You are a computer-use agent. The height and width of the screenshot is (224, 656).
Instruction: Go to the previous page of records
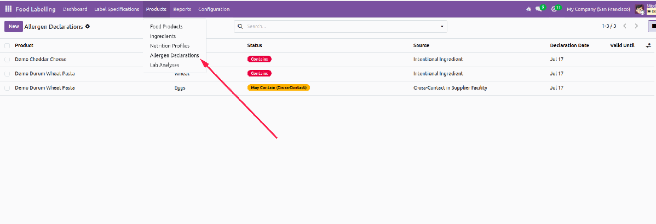pyautogui.click(x=625, y=26)
